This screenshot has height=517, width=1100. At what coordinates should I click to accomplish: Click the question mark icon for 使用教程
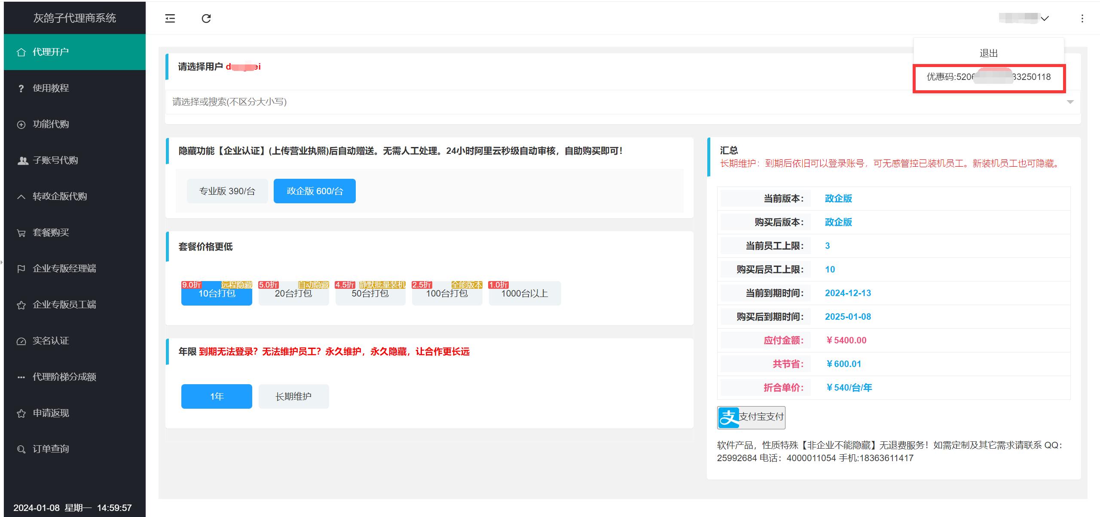(21, 89)
